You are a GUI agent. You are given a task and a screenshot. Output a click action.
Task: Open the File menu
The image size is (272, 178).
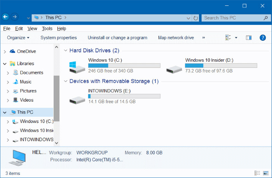tap(7, 29)
